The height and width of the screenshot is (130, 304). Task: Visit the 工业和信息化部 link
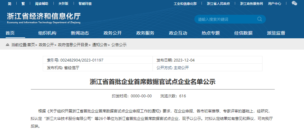(x=185, y=4)
